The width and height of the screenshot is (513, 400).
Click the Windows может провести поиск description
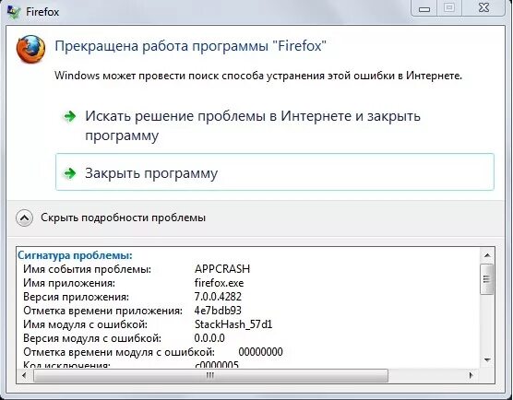tap(258, 76)
